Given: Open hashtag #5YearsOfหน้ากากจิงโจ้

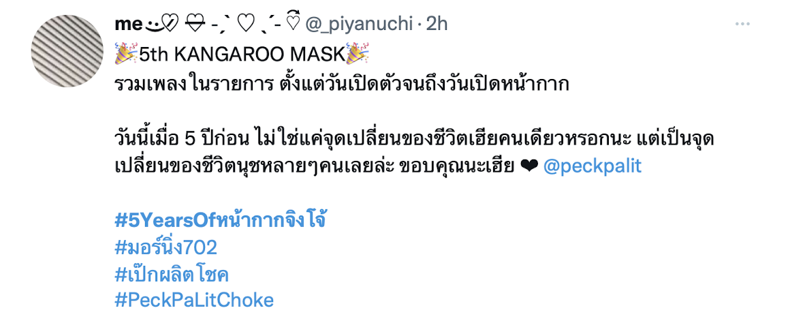Looking at the screenshot, I should (221, 220).
